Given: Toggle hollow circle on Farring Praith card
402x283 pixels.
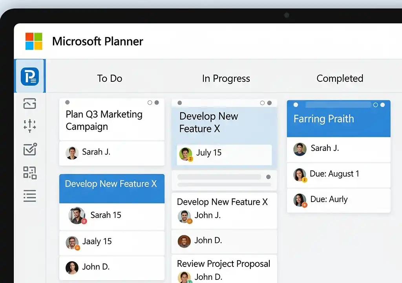Looking at the screenshot, I should click(x=376, y=105).
